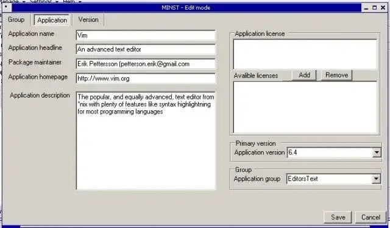Cancel the edit dialog
The image size is (390, 228).
[370, 217]
